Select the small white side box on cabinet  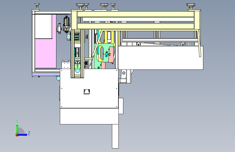pyautogui.click(x=121, y=106)
